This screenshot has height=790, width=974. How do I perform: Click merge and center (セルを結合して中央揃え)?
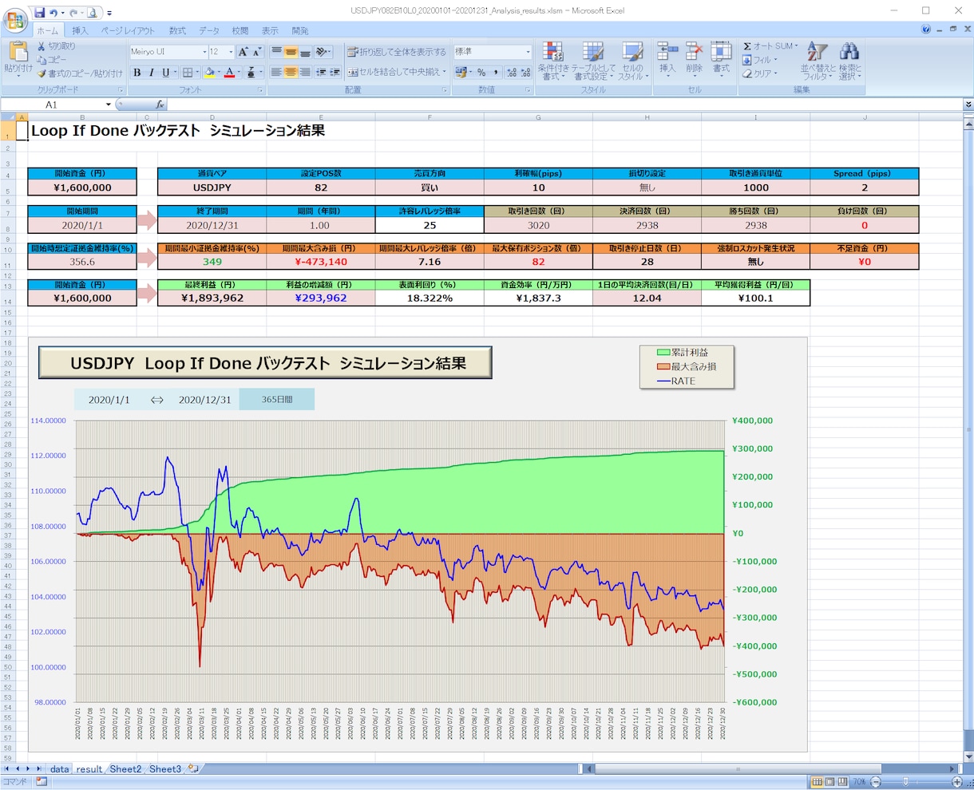395,73
